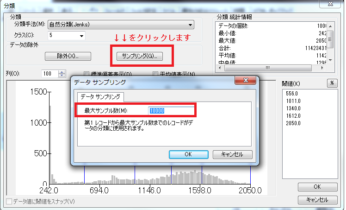Click the statistics scroll up arrow

[330, 26]
